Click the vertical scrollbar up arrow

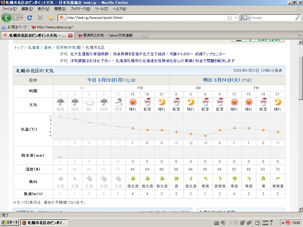point(301,42)
